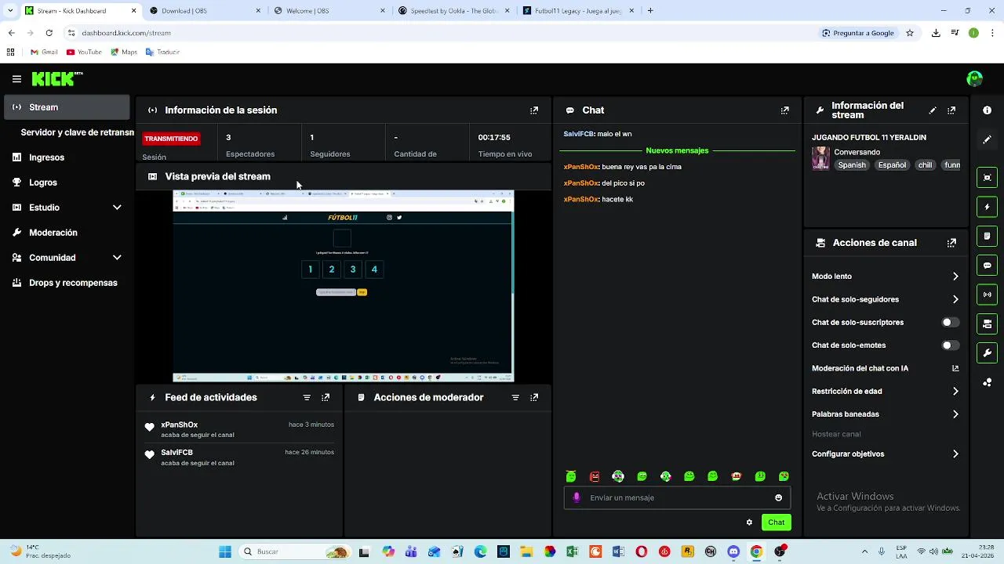Click the green Chat send button
This screenshot has height=564, width=1004.
tap(776, 522)
